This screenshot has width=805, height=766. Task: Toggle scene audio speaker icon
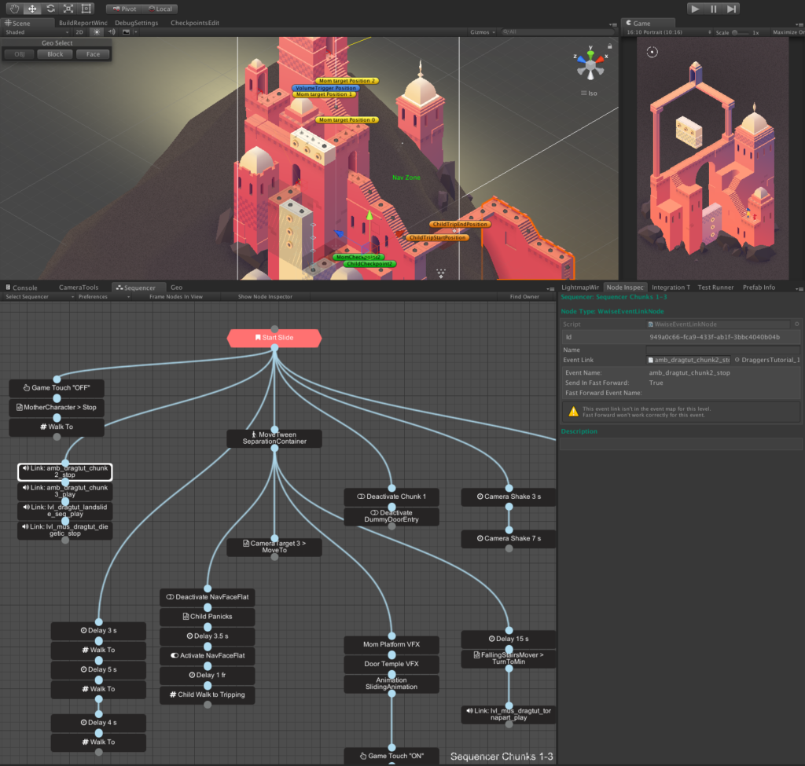point(112,32)
